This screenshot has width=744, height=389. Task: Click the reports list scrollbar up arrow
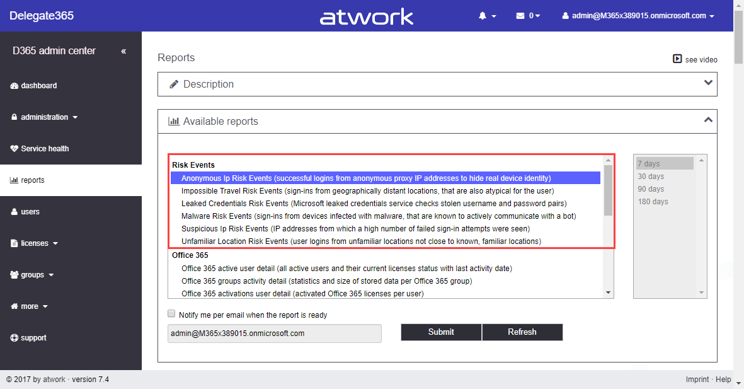coord(609,161)
